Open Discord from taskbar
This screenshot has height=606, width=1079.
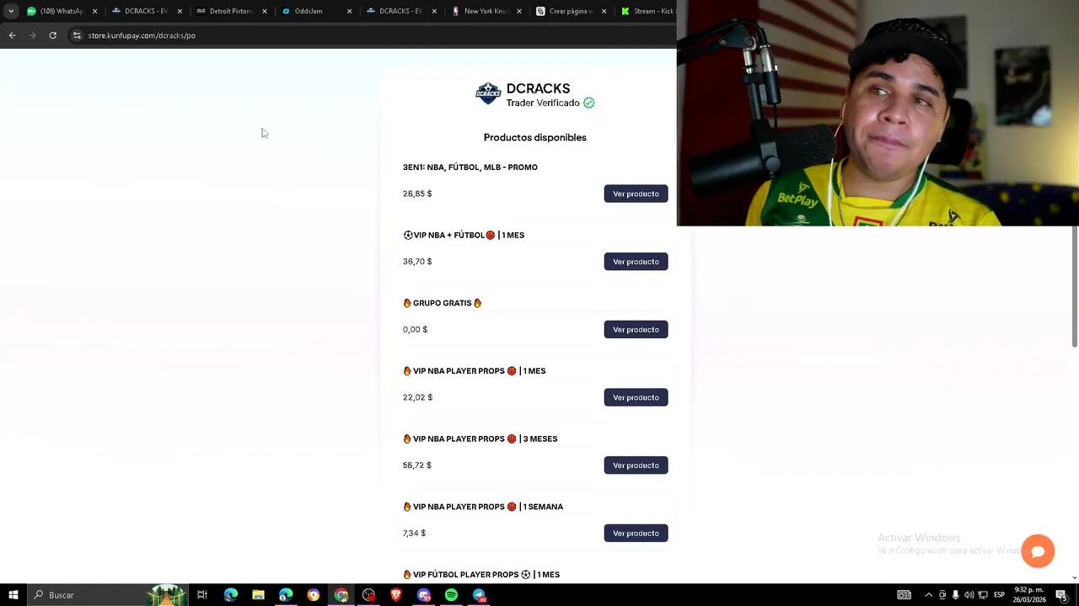(x=424, y=595)
